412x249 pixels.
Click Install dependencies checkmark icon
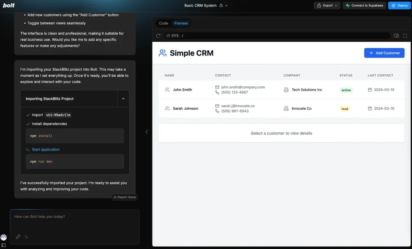pyautogui.click(x=28, y=124)
